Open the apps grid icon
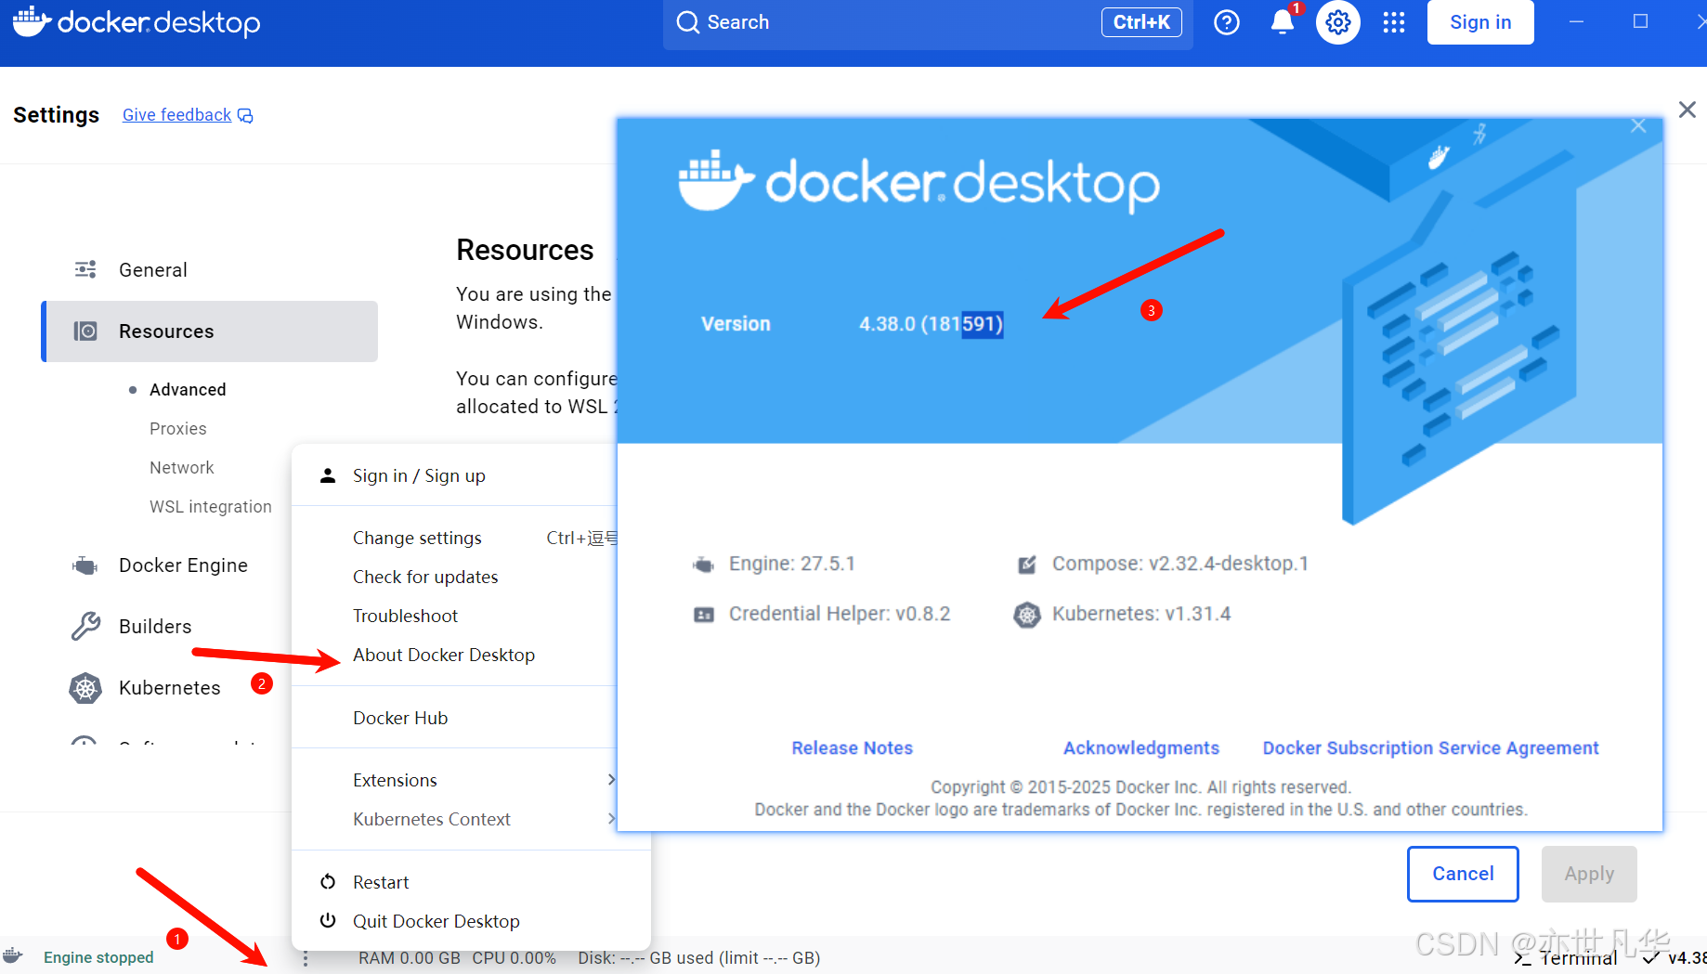The image size is (1707, 974). 1394,22
